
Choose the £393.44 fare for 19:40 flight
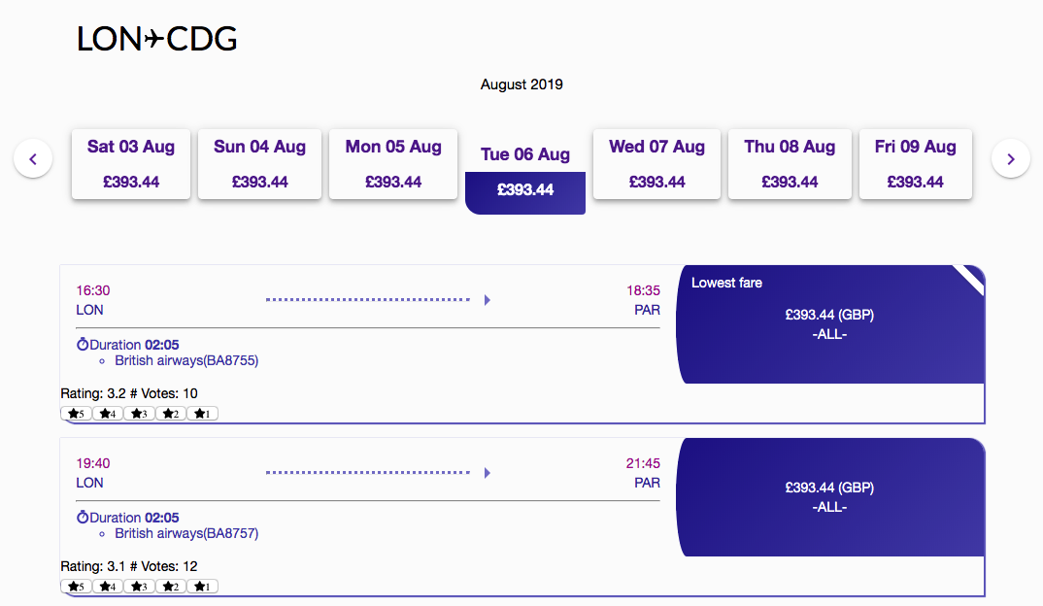(x=829, y=497)
